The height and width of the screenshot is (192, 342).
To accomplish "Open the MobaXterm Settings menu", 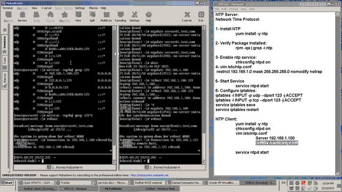I will pos(80,8).
